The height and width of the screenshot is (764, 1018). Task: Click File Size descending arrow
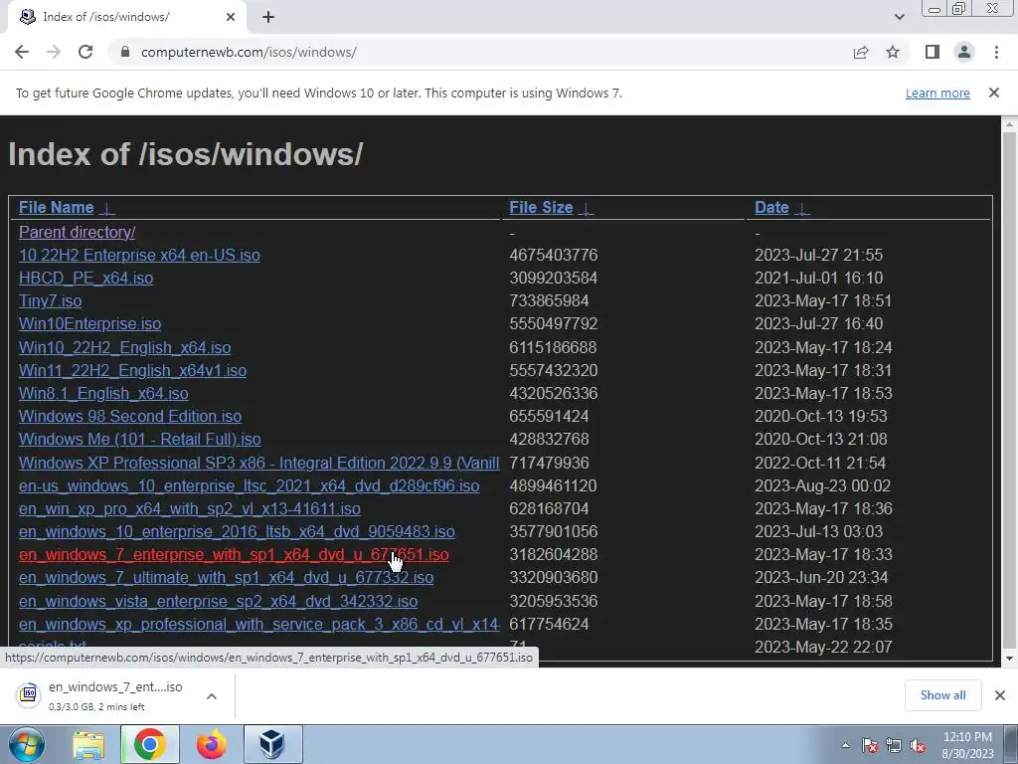point(587,209)
